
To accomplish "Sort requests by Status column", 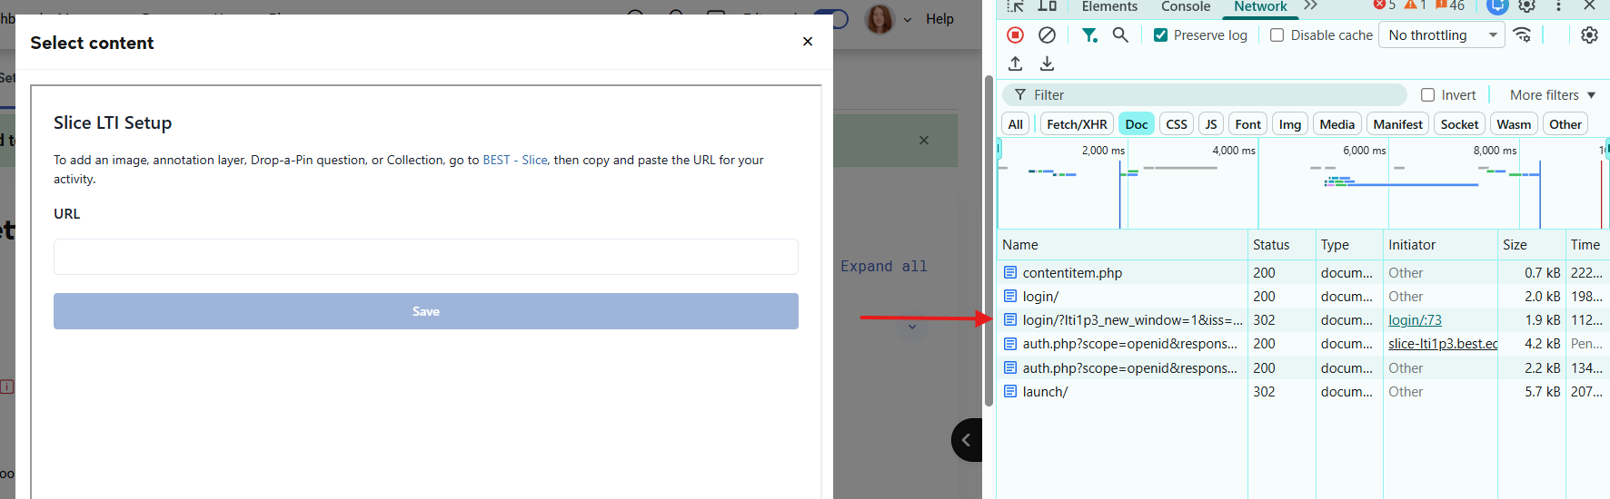I will 1281,245.
